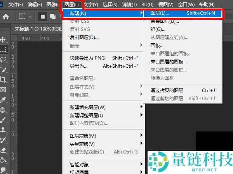233x174 pixels.
Task: Choose 背景图层(B)... in submenu
Action: tap(183, 22)
